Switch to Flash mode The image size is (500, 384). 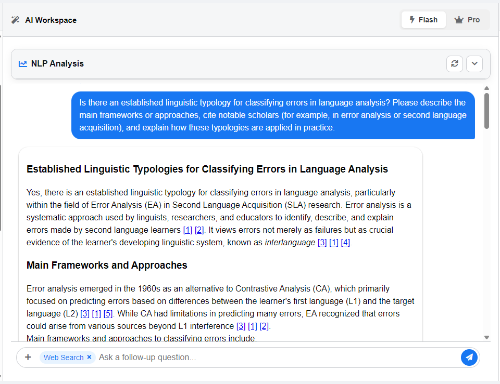[423, 20]
